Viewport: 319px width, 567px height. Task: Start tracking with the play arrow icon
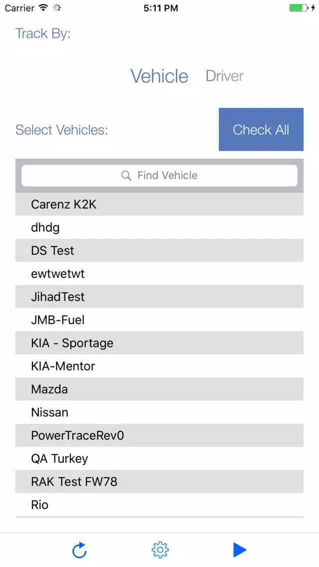point(240,550)
